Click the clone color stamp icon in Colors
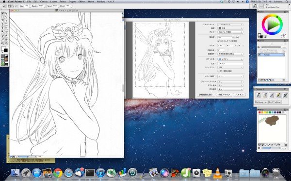Screen dimensions: 291x181 click(x=265, y=37)
